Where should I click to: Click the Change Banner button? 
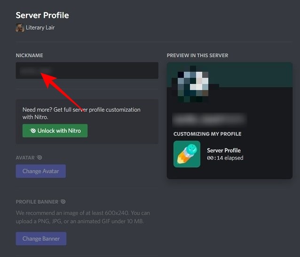click(41, 239)
